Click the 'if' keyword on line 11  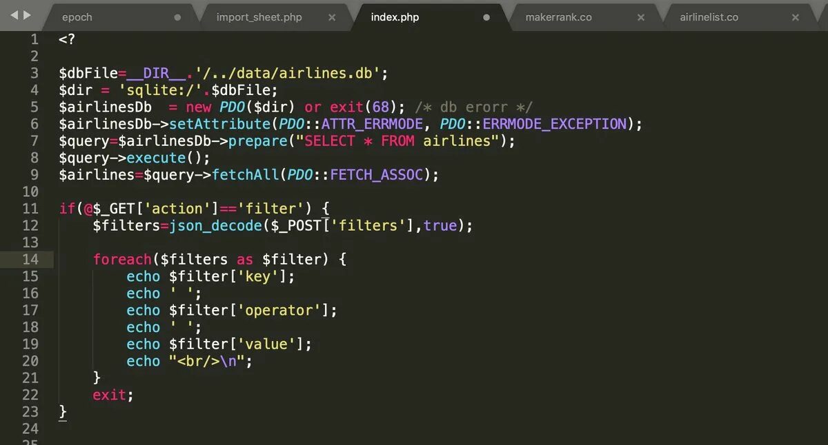[67, 208]
